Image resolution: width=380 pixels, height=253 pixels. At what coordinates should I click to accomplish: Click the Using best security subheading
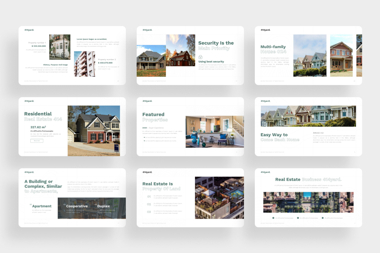211,62
